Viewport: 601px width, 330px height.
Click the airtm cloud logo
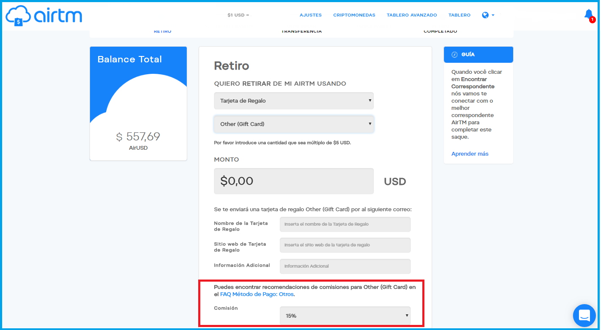coord(44,16)
